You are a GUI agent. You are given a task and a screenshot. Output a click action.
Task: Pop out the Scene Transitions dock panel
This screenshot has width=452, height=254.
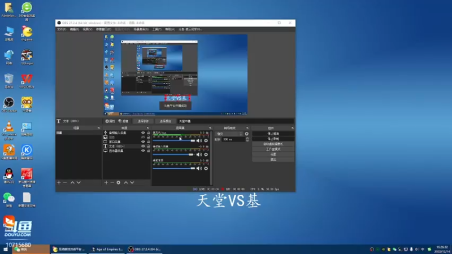pos(247,128)
